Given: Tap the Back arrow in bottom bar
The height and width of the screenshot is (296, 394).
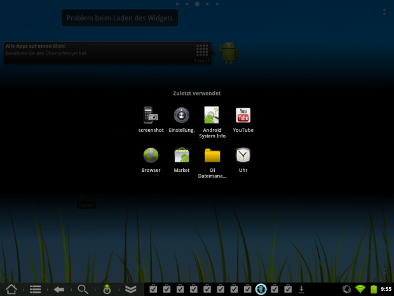Looking at the screenshot, I should (59, 290).
